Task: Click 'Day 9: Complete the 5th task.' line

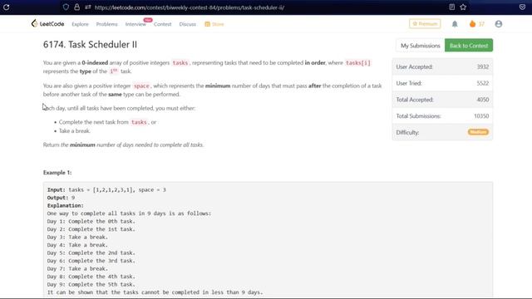Action: point(91,284)
